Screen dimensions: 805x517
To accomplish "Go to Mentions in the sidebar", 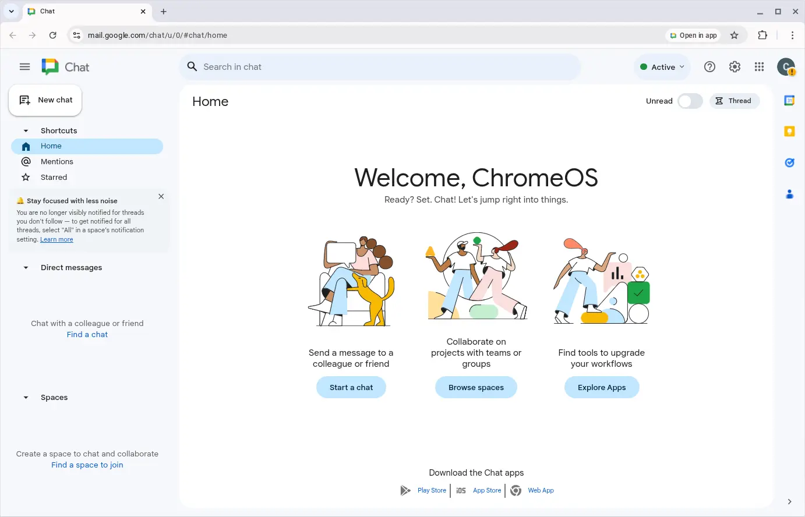I will (57, 162).
